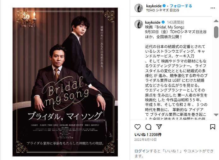Open comments via speech bubble icon
The width and height of the screenshot is (219, 160).
tap(148, 127)
